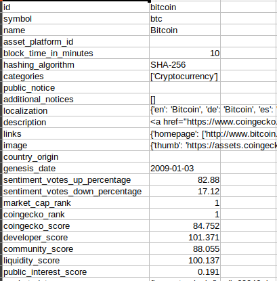
Task: Click the description cell with coingecko href
Action: click(x=185, y=123)
